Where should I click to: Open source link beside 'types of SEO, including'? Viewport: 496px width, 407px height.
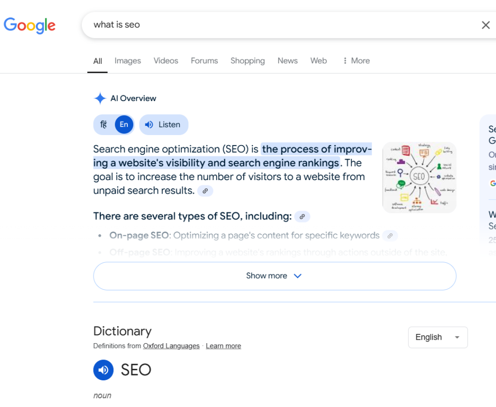point(302,216)
